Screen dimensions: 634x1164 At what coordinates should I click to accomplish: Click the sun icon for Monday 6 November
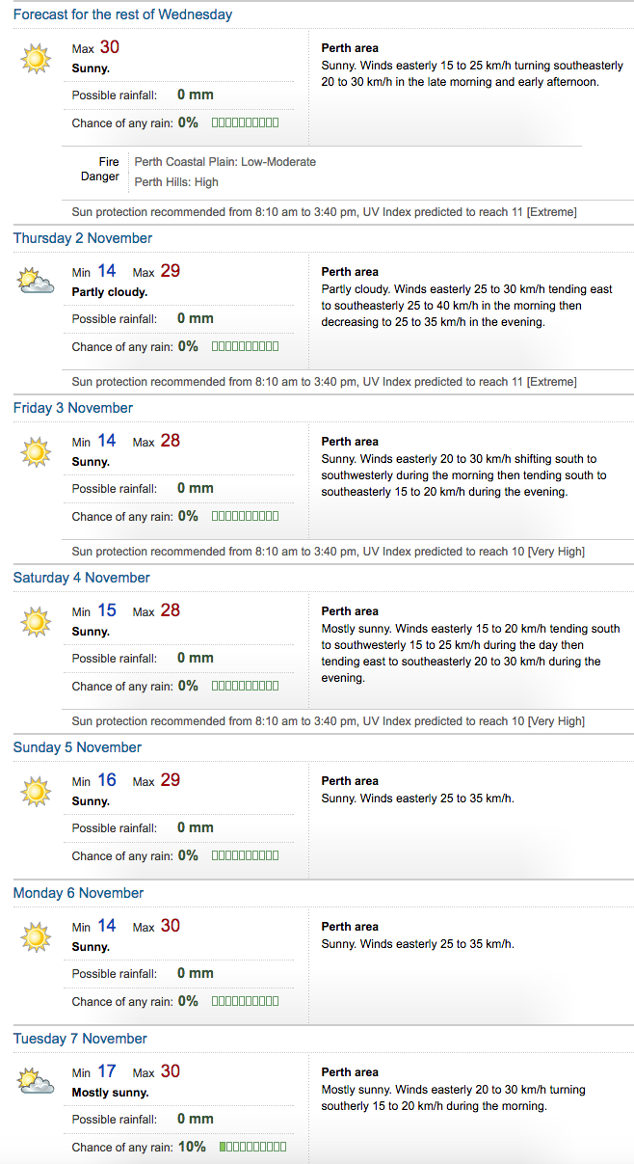36,936
